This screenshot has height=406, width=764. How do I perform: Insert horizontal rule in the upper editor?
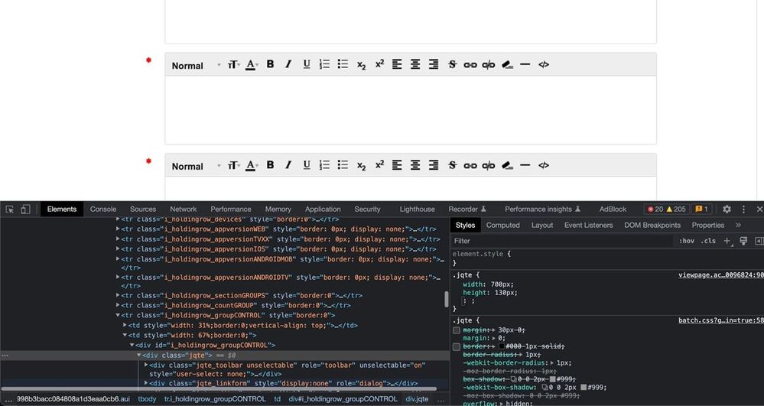(525, 64)
